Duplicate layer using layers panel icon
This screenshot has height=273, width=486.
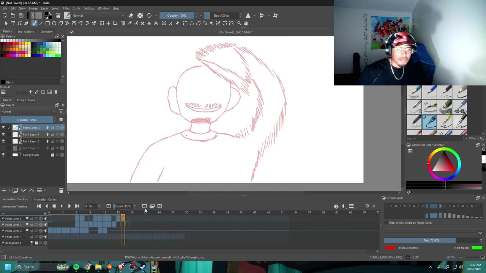(x=15, y=190)
